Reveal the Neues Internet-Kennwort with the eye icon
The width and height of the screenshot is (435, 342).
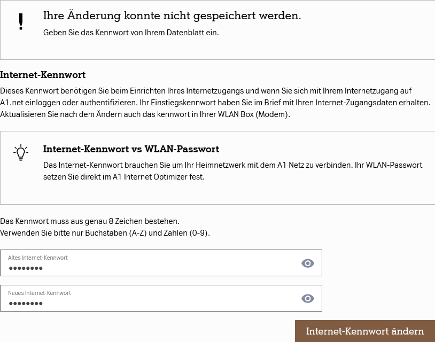[x=308, y=299]
